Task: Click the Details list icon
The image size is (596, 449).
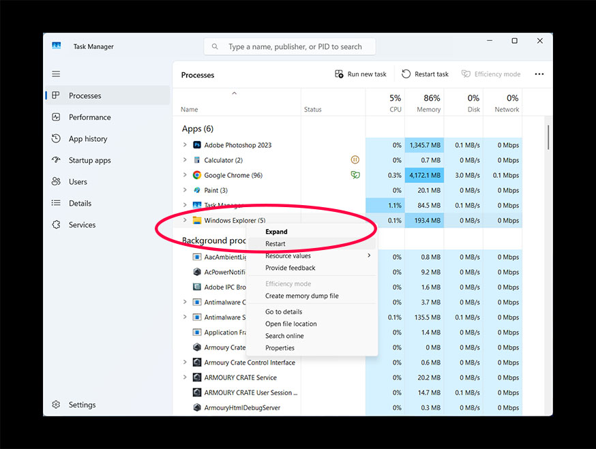Action: click(x=56, y=203)
